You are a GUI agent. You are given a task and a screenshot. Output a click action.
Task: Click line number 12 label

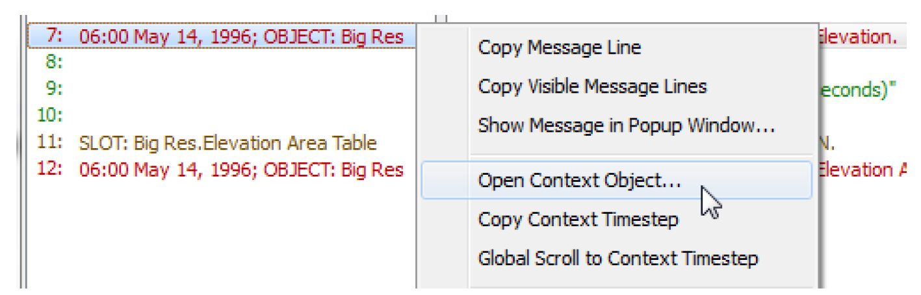pyautogui.click(x=51, y=170)
